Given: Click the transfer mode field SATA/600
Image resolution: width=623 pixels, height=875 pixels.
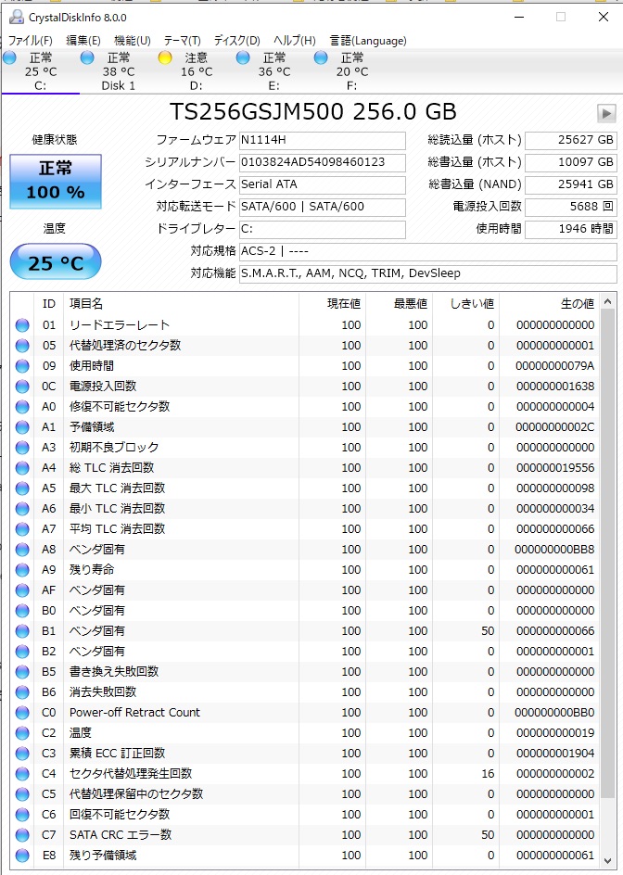Looking at the screenshot, I should pyautogui.click(x=322, y=207).
